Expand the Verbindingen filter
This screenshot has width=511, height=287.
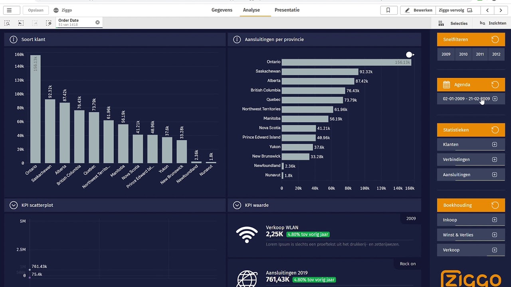click(495, 159)
